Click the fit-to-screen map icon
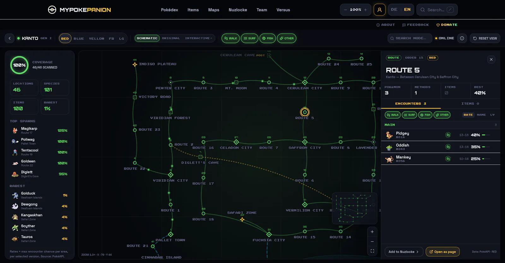 pyautogui.click(x=372, y=251)
